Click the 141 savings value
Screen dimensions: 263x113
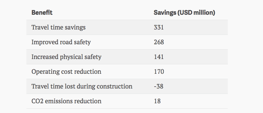pyautogui.click(x=159, y=57)
